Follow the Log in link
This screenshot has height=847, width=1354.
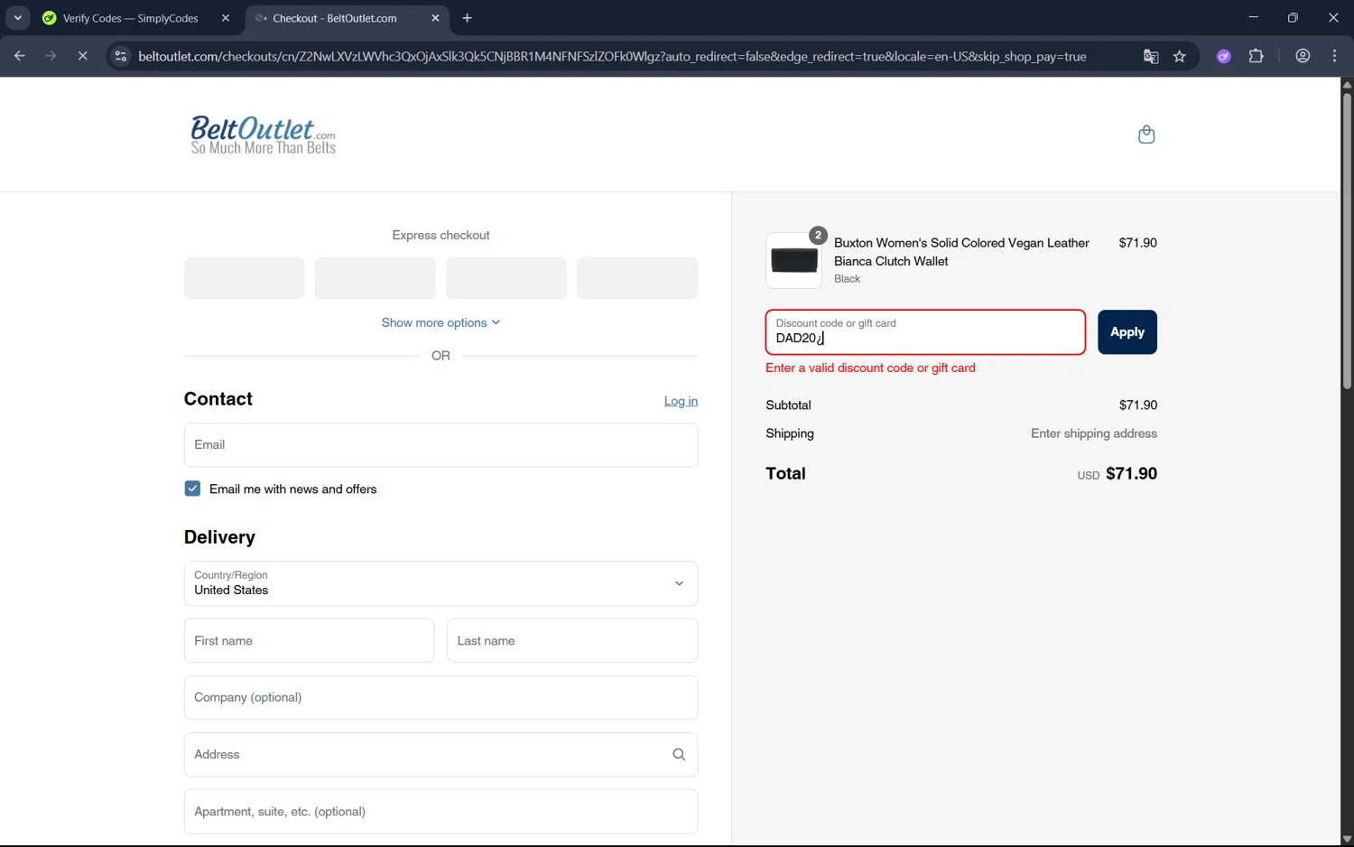point(681,401)
